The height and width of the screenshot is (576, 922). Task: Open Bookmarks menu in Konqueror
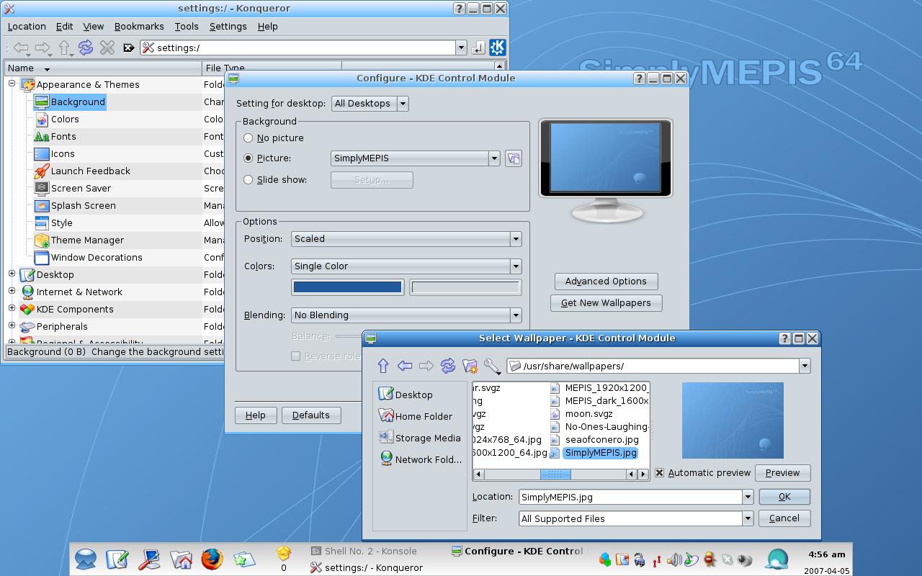point(139,27)
